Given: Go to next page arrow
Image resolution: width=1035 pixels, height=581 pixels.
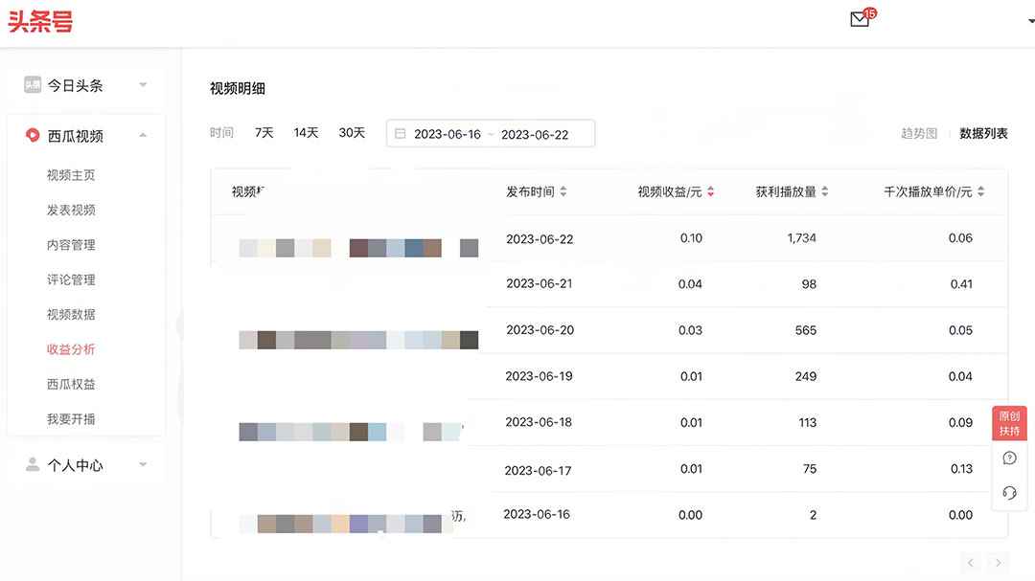Looking at the screenshot, I should click(998, 563).
